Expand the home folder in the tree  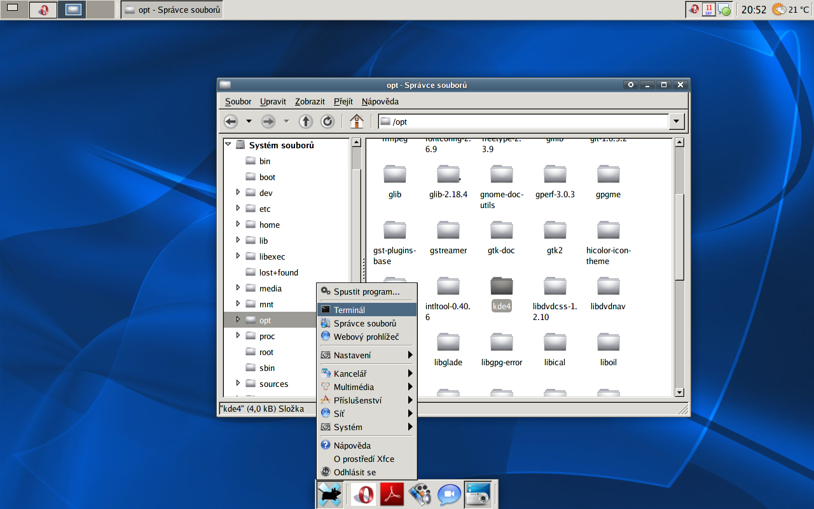click(x=238, y=224)
